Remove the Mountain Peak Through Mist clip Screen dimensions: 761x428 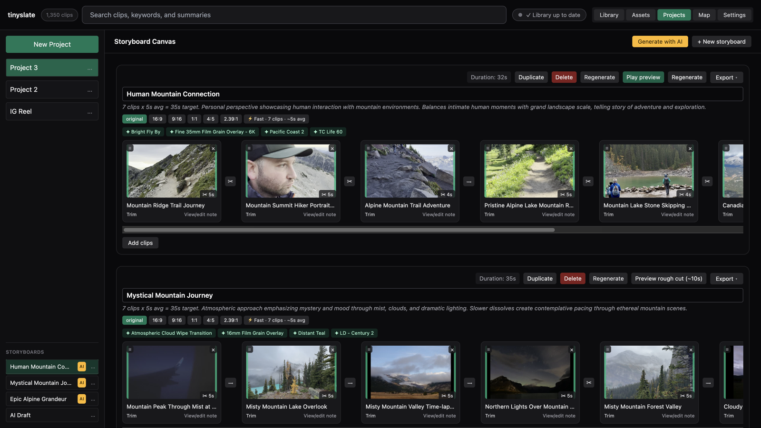coord(213,350)
